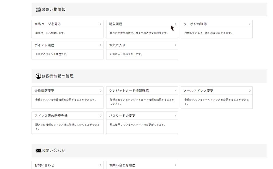Click the description text under お気に入り

click(x=126, y=54)
